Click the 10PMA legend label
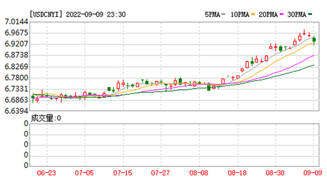 point(240,14)
